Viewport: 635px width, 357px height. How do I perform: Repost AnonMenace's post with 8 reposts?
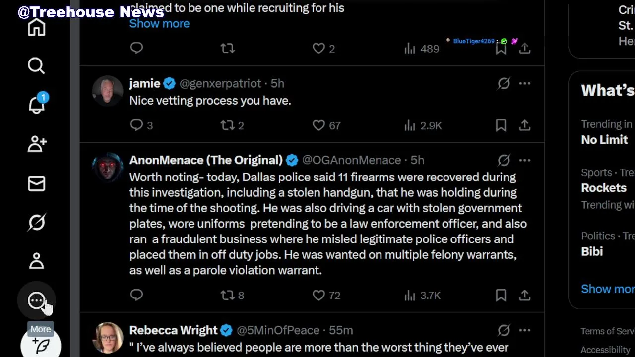(228, 296)
